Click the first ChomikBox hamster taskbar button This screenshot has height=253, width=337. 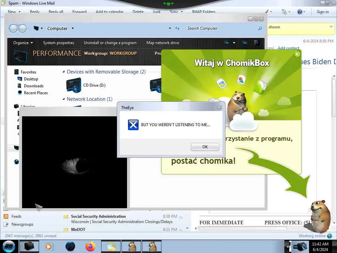[131, 246]
